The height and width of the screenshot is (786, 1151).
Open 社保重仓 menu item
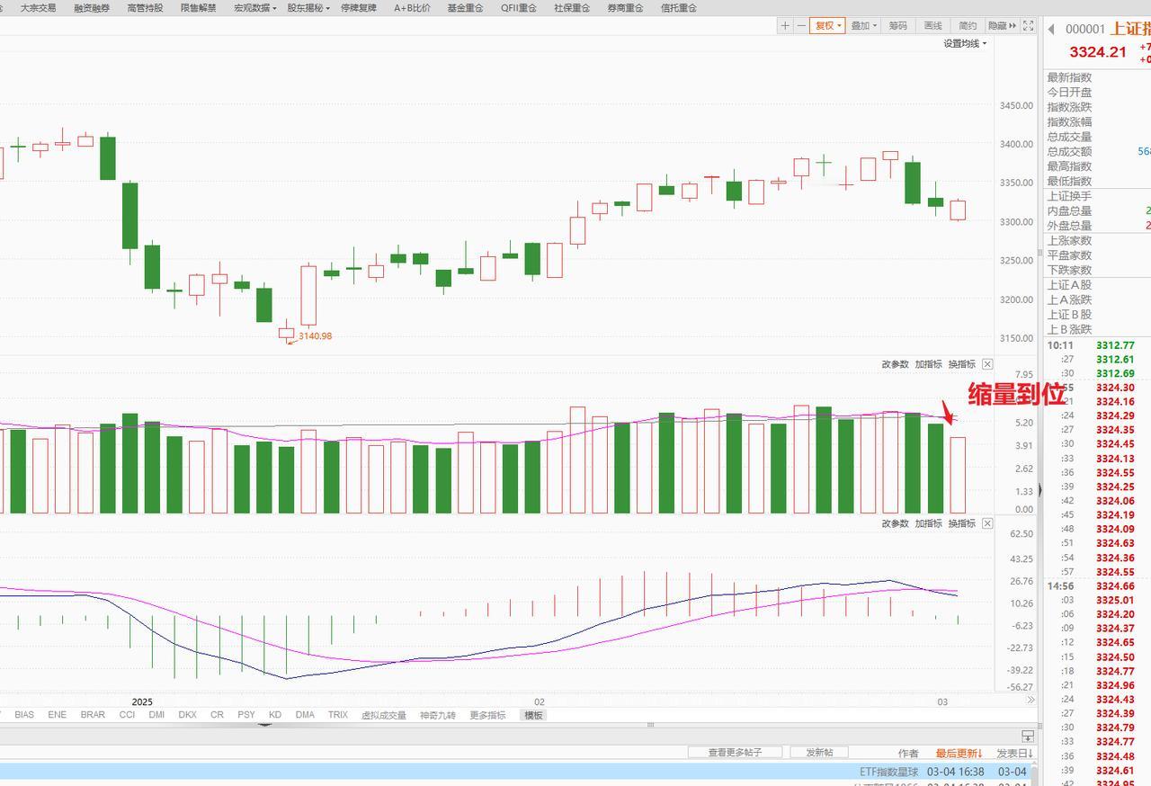coord(572,7)
